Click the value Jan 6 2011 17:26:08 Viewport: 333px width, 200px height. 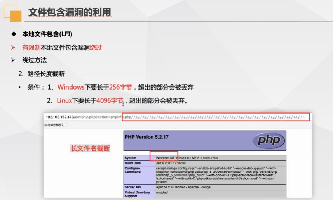[x=171, y=163]
